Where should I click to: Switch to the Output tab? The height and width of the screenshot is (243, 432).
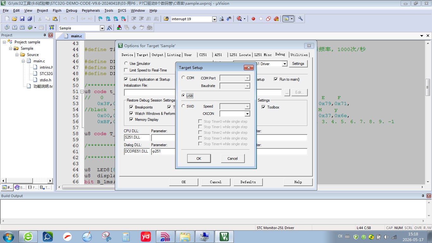pyautogui.click(x=157, y=55)
